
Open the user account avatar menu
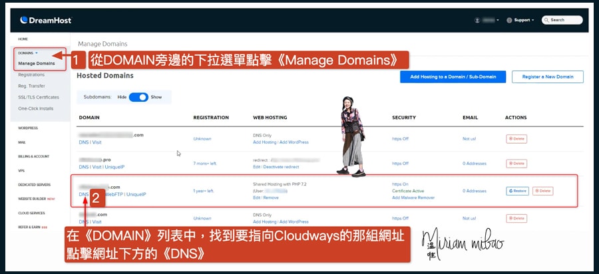coord(477,20)
